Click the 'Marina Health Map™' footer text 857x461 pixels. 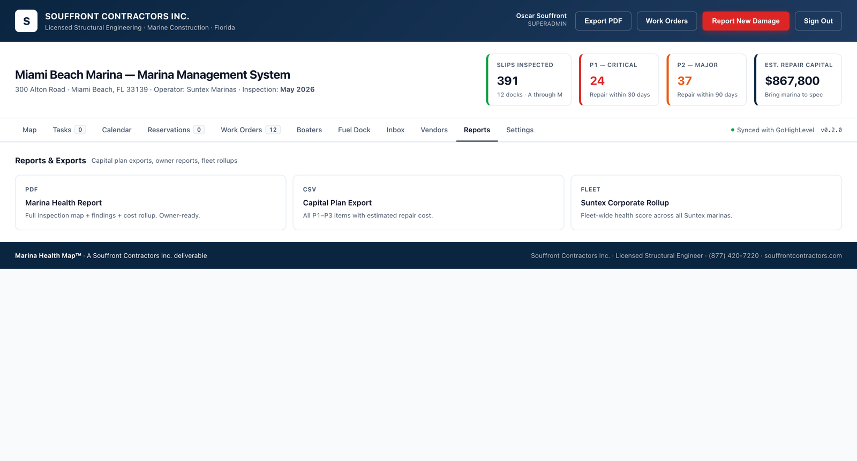tap(48, 256)
